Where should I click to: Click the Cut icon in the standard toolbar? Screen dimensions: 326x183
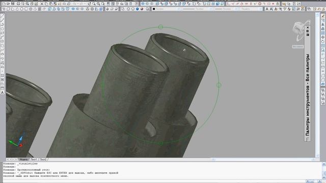(x=42, y=4)
